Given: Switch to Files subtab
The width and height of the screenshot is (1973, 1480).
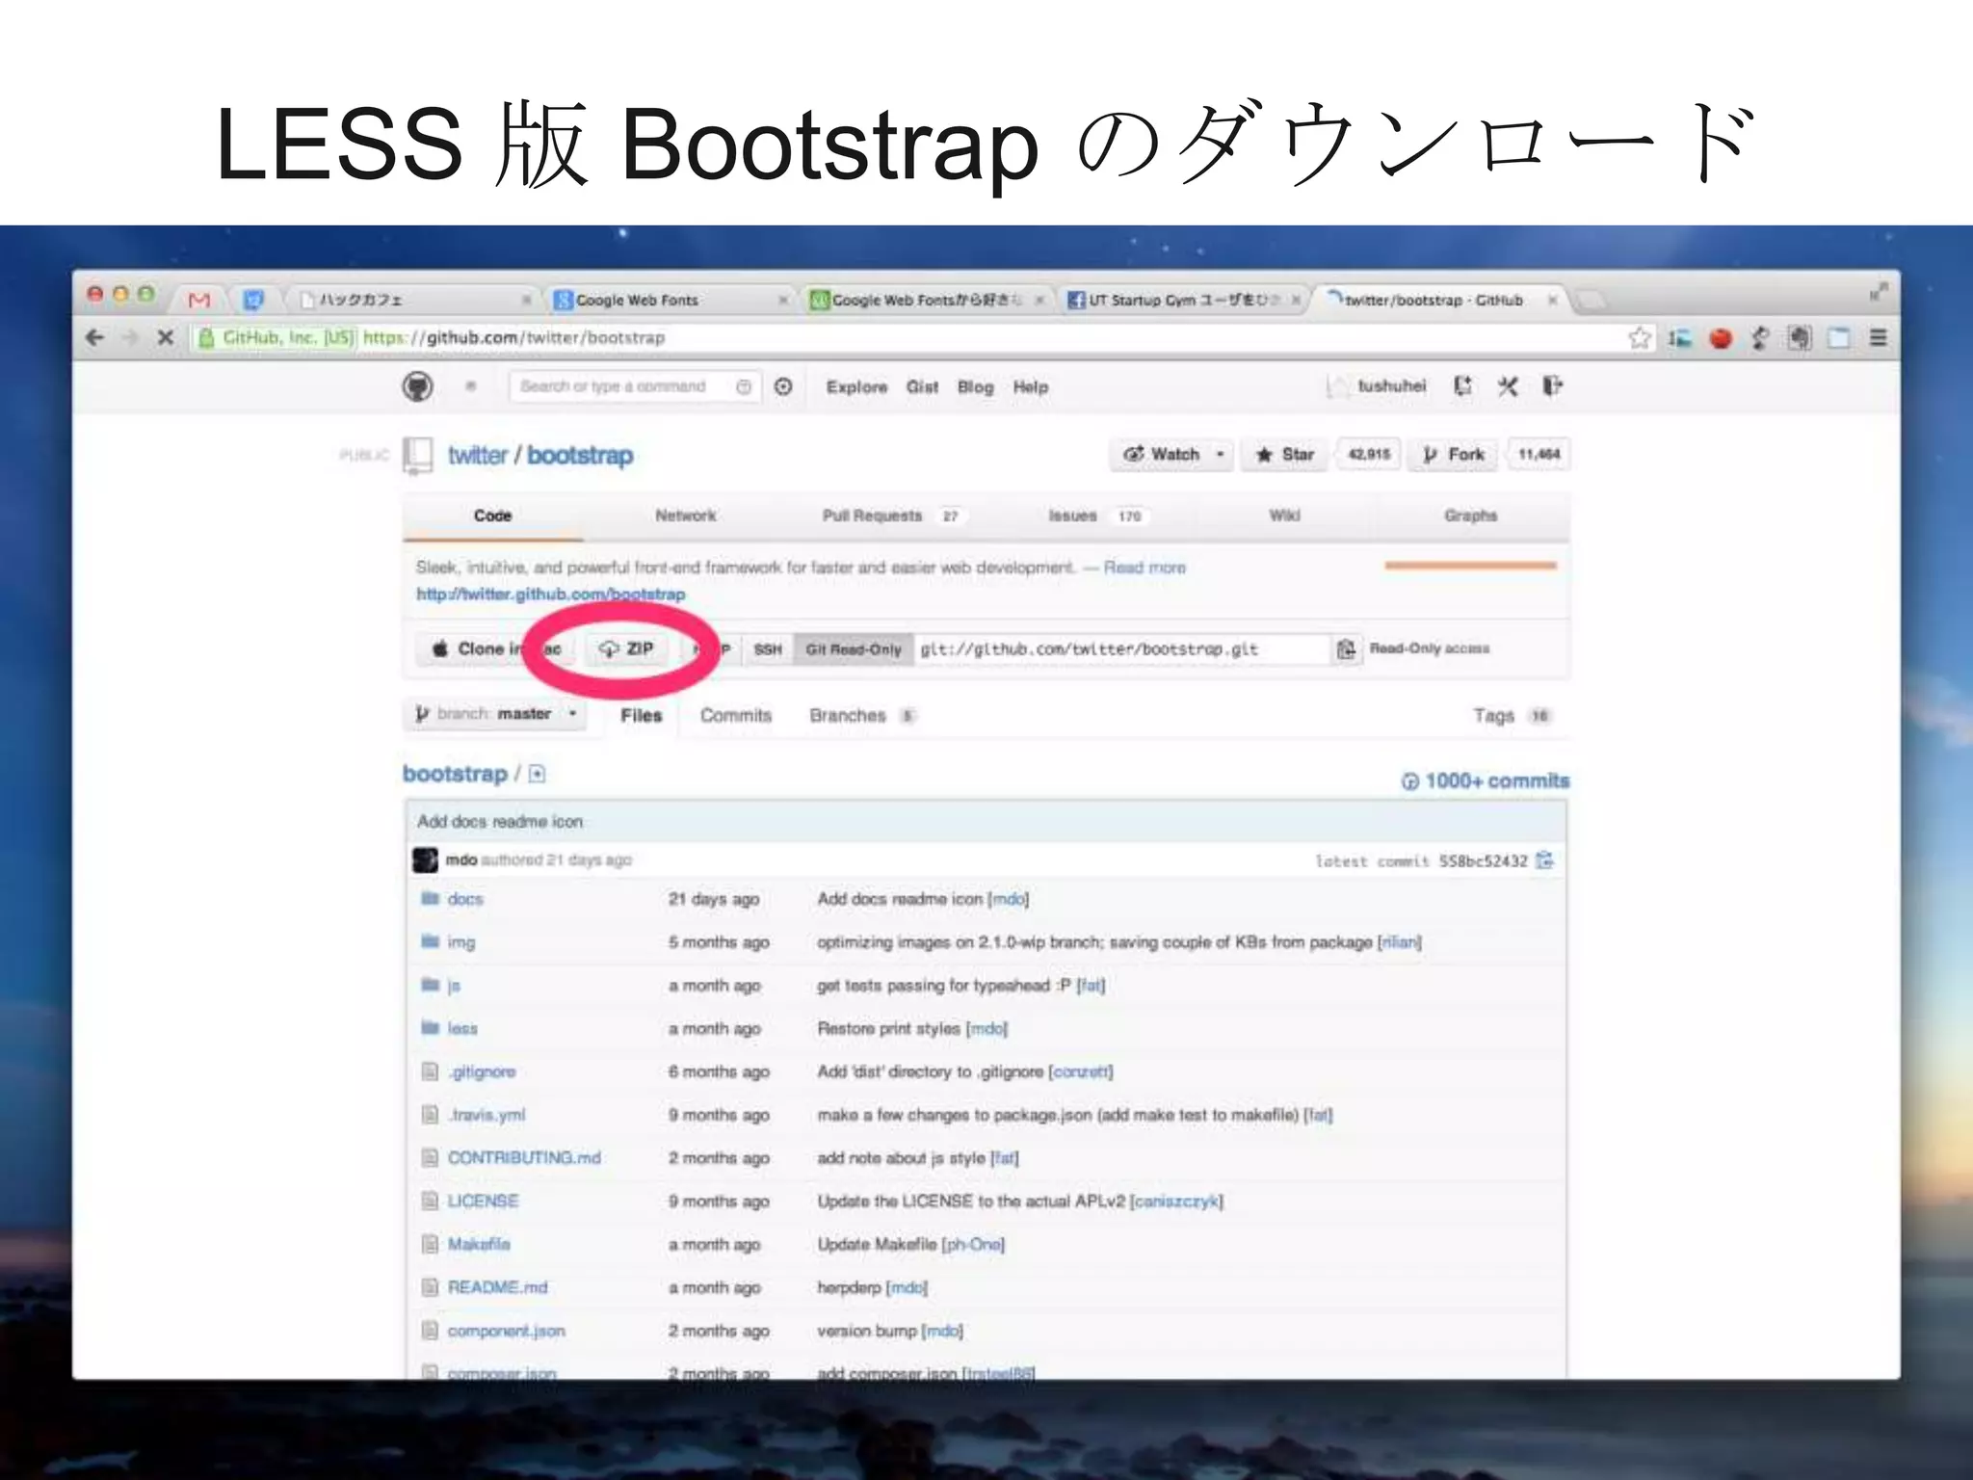Looking at the screenshot, I should coord(641,715).
